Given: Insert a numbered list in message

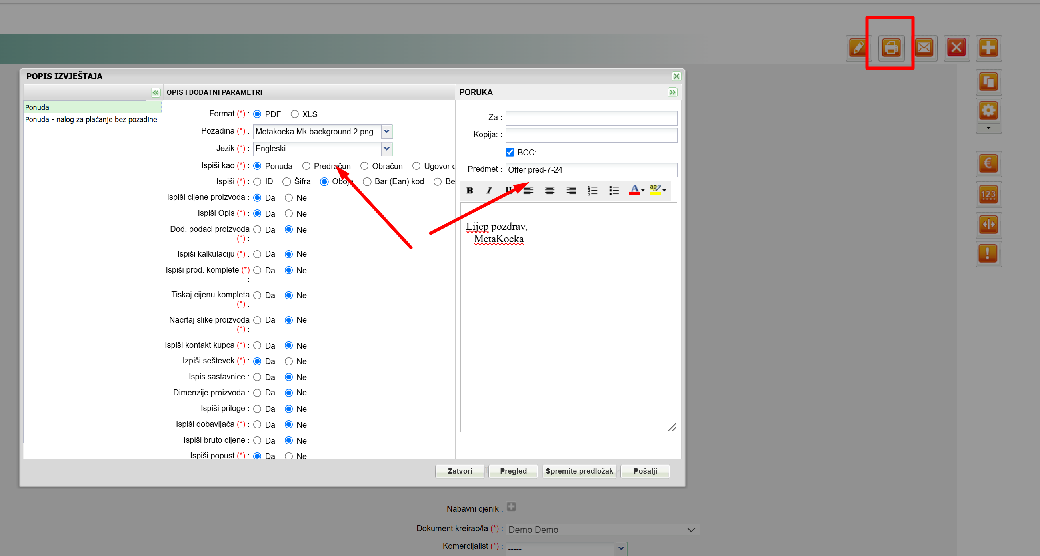Looking at the screenshot, I should 592,190.
